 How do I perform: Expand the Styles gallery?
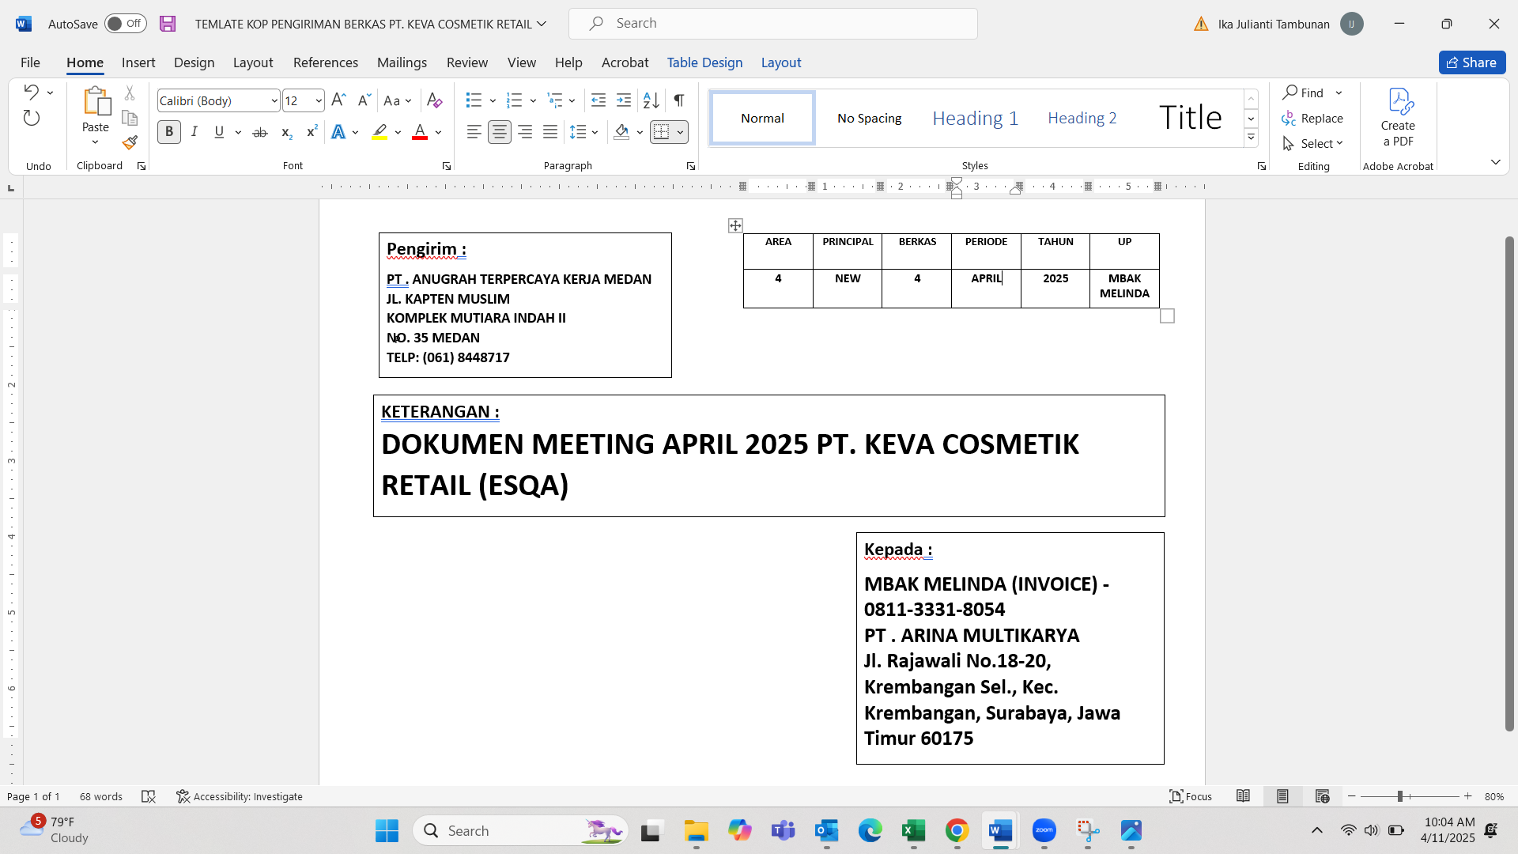pos(1251,138)
